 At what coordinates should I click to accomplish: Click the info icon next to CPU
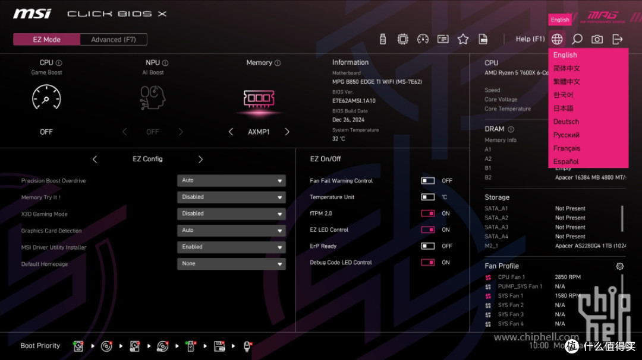[x=59, y=63]
